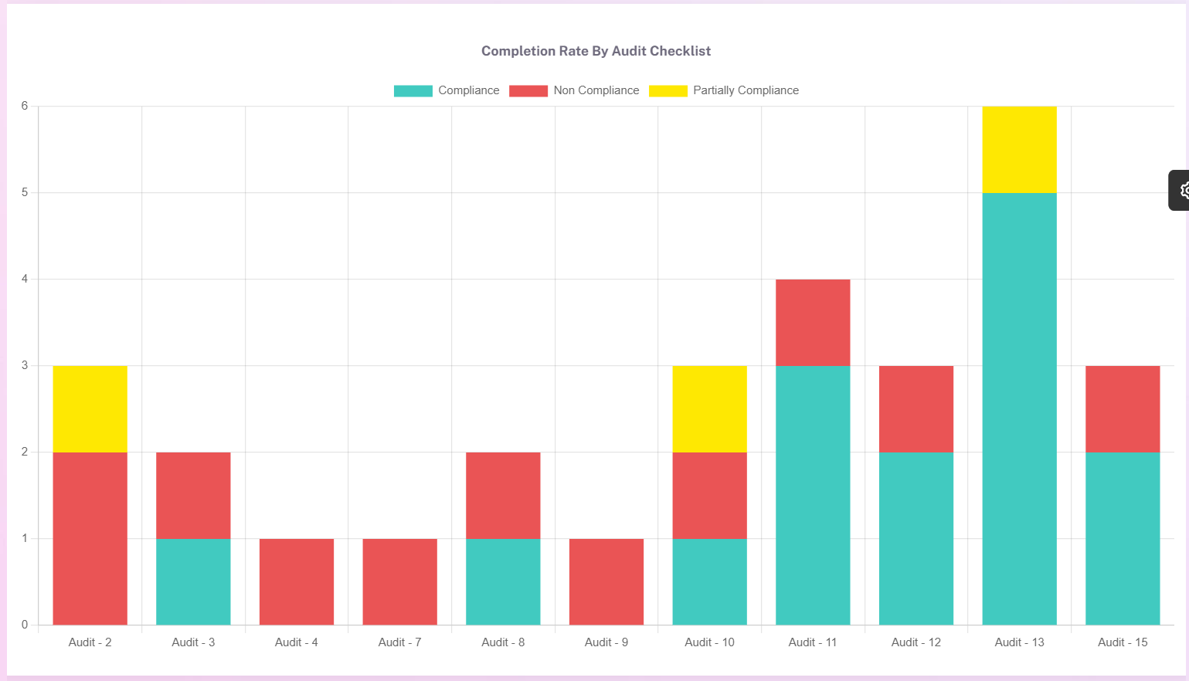The width and height of the screenshot is (1189, 681).
Task: Select yellow segment of Audit - 10 bar
Action: tap(709, 408)
